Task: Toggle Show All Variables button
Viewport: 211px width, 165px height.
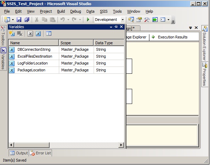Action: 38,34
